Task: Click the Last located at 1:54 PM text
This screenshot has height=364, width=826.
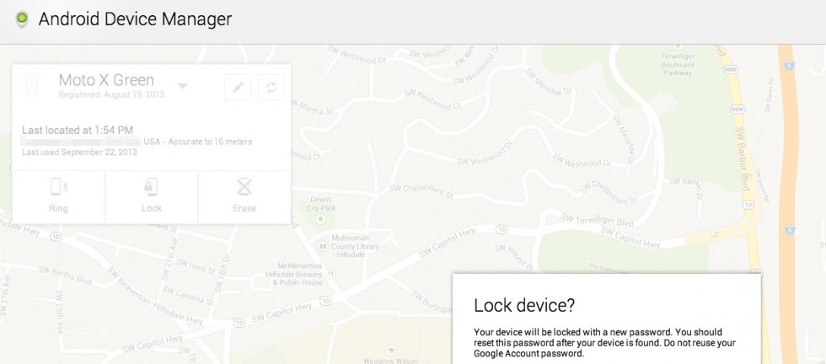Action: pyautogui.click(x=78, y=130)
